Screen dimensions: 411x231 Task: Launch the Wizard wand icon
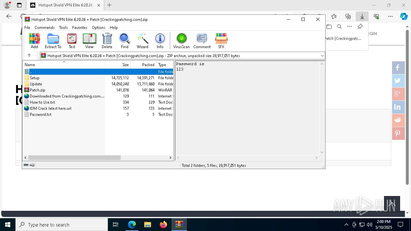point(142,41)
